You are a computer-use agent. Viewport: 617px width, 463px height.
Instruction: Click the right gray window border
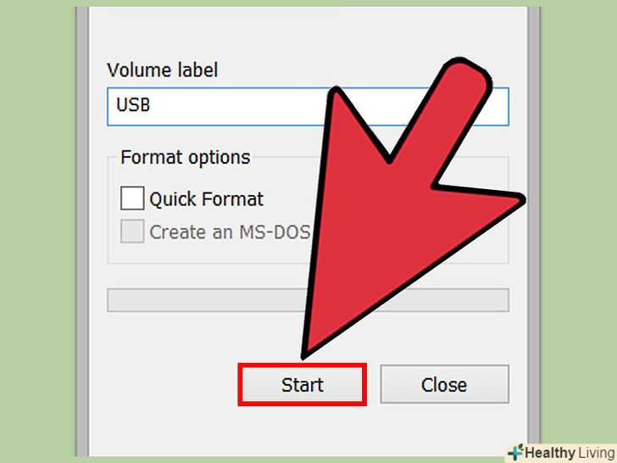click(x=534, y=231)
